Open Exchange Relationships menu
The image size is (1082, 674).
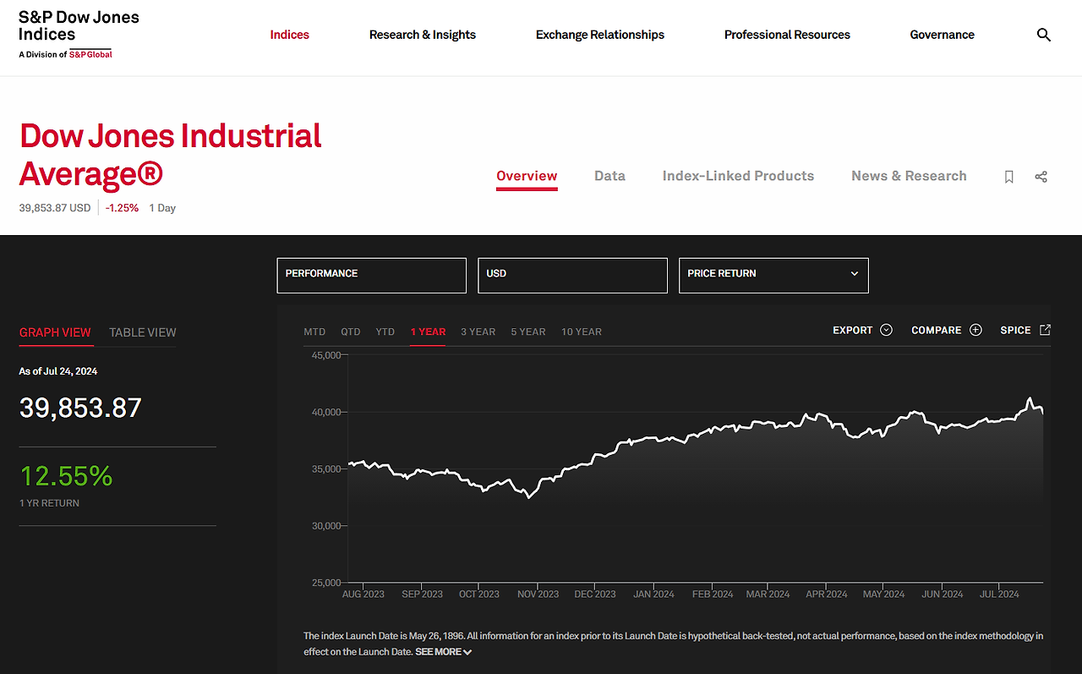coord(600,35)
